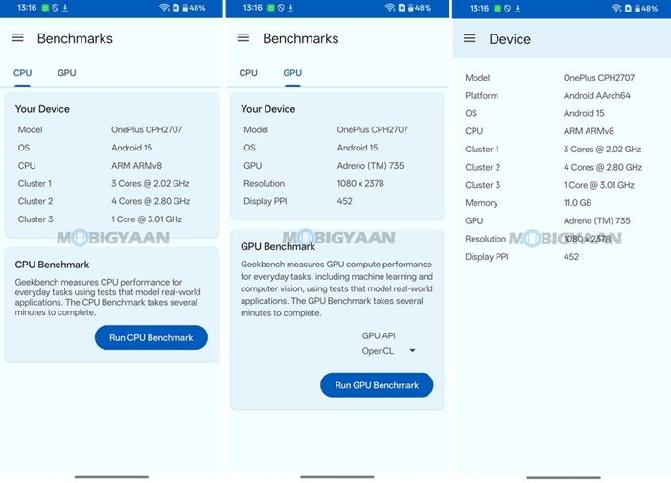671x483 pixels.
Task: Select 'Adreno (TM) 735' on GPU screen
Action: pos(370,166)
